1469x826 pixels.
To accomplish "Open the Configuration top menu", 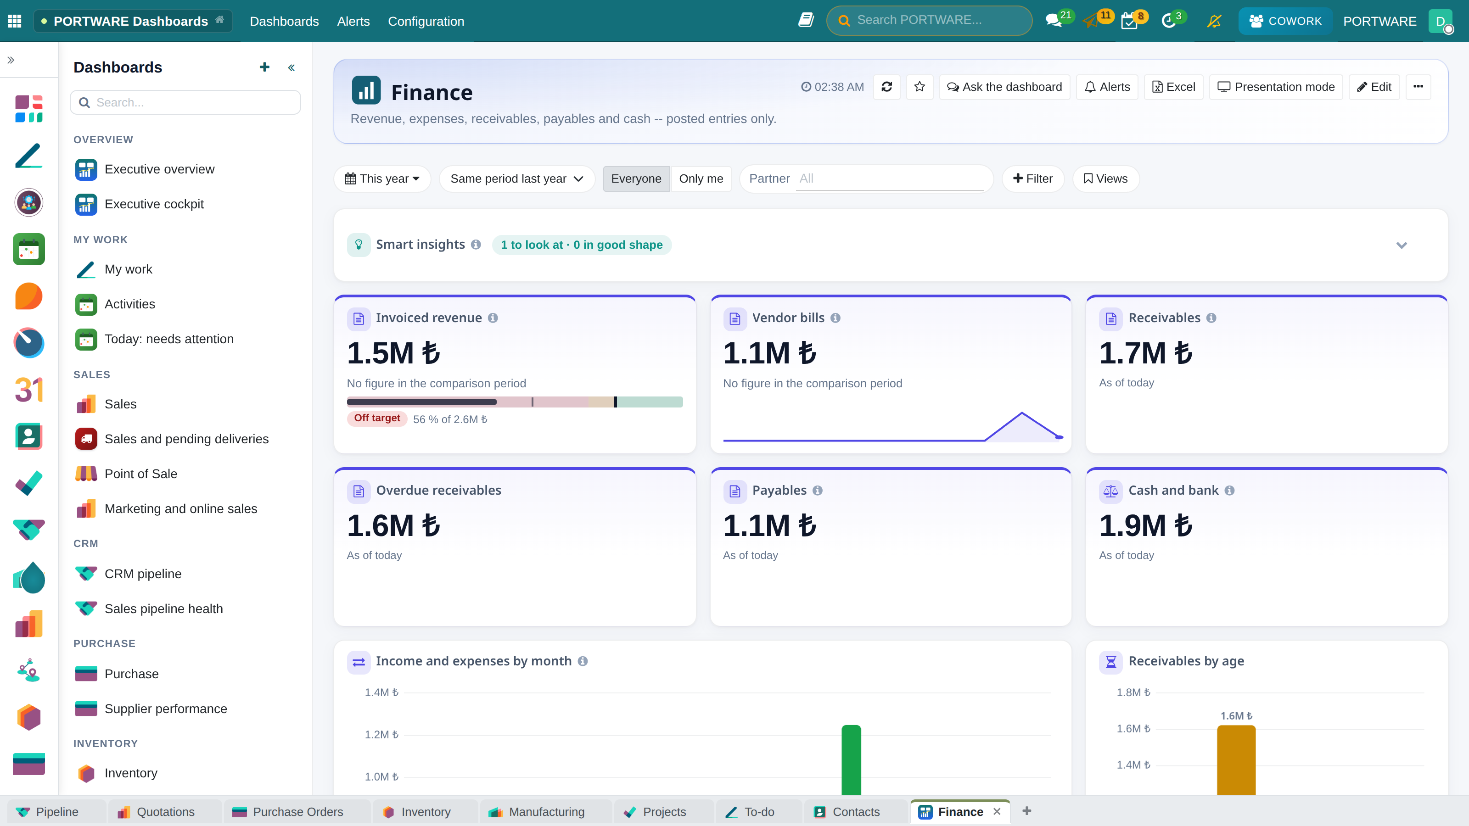I will pyautogui.click(x=426, y=21).
